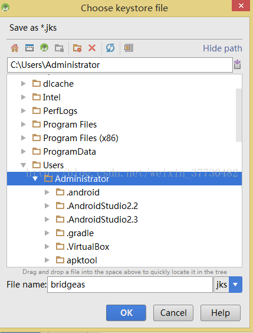
Task: Collapse the Users folder
Action: pyautogui.click(x=24, y=165)
